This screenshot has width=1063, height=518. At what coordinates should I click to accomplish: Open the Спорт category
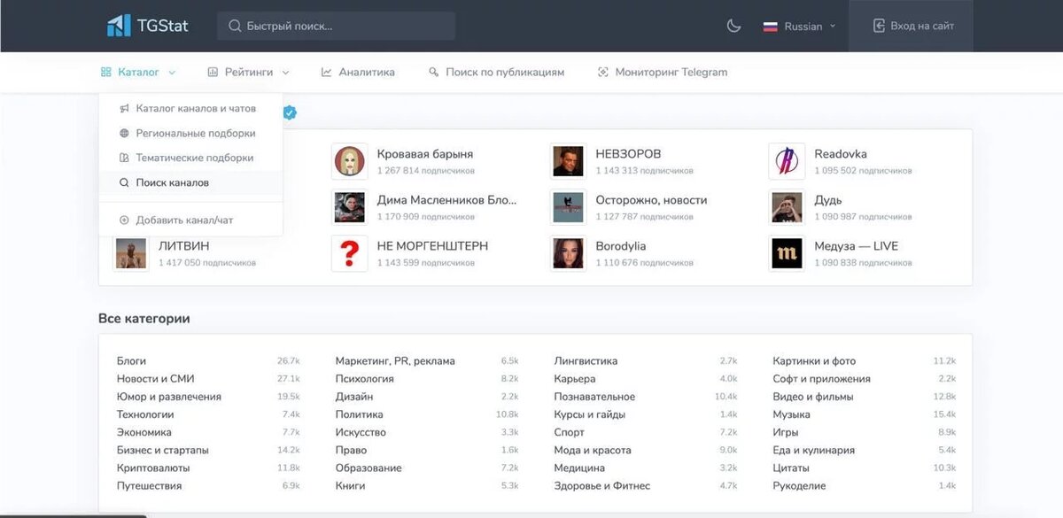569,432
